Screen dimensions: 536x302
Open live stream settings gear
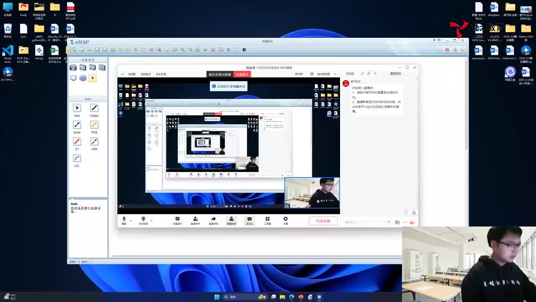coord(286,220)
